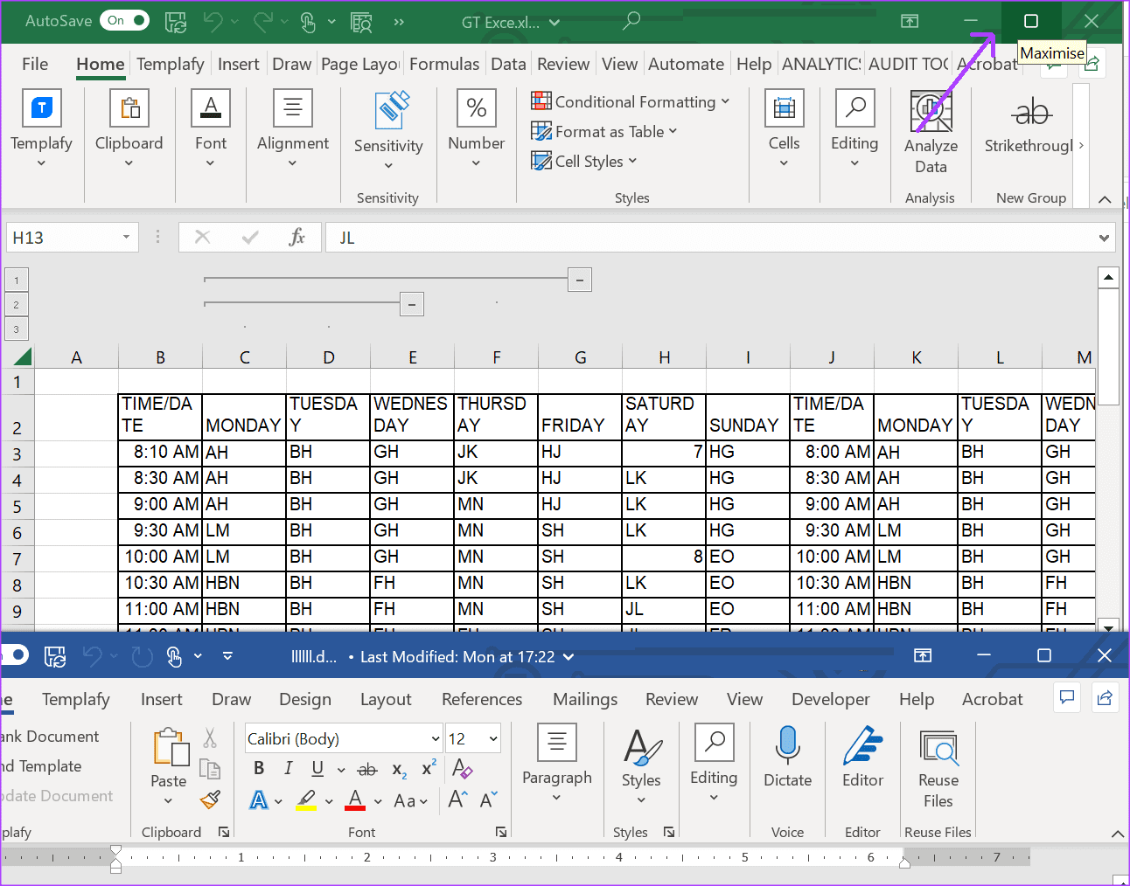Turn off AutoSave in Excel
The width and height of the screenshot is (1130, 886).
(124, 19)
